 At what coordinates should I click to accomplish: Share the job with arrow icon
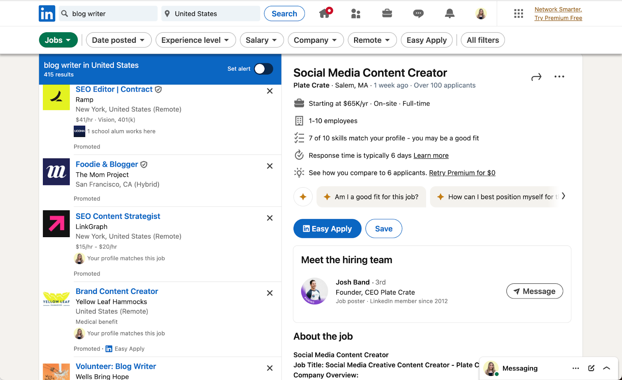pyautogui.click(x=536, y=77)
